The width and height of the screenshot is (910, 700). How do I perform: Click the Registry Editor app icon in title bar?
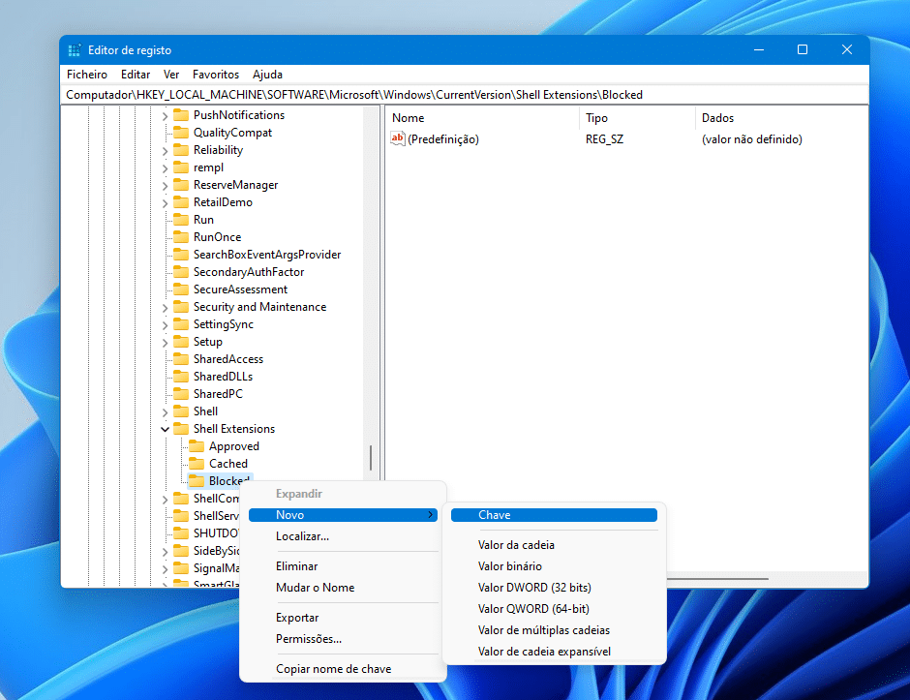click(x=75, y=50)
